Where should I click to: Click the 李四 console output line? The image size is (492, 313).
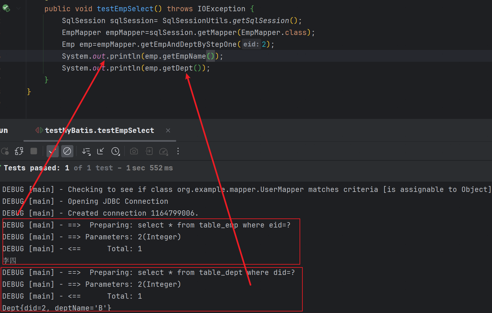9,261
